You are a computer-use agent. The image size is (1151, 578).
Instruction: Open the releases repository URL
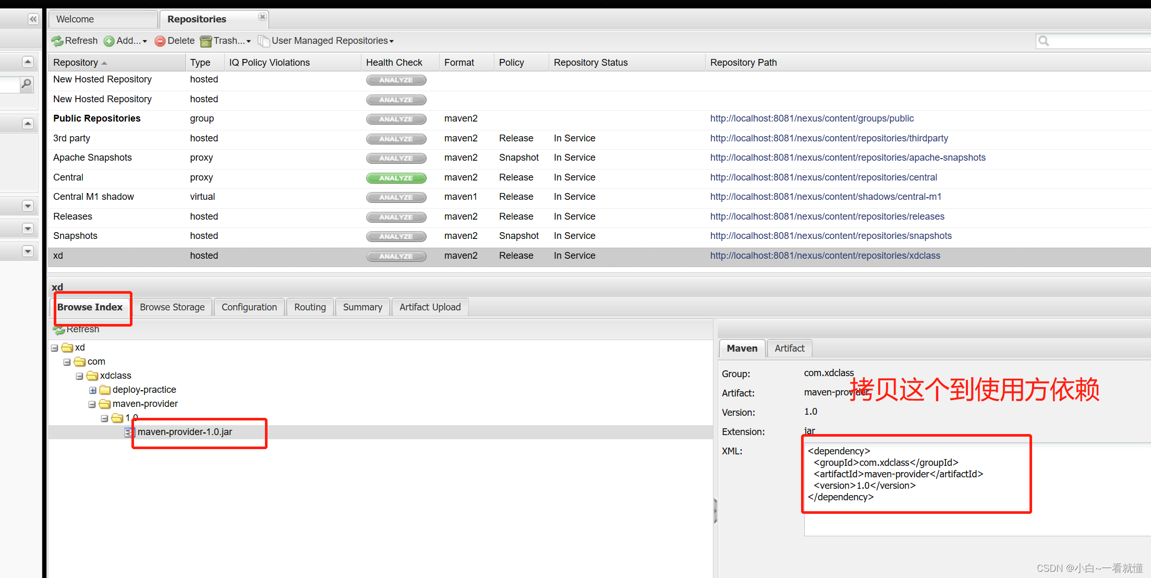click(x=827, y=216)
